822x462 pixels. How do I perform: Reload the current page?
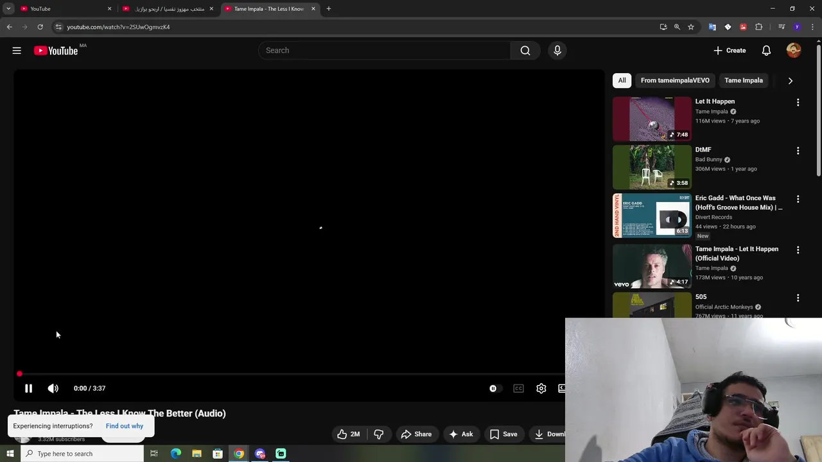pyautogui.click(x=40, y=27)
